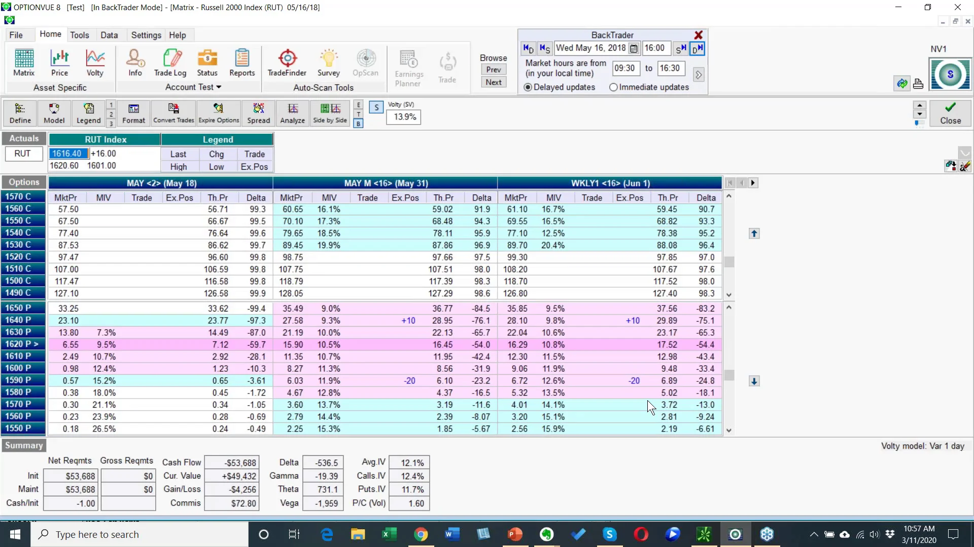The image size is (974, 547).
Task: Shift call strikes up with blue arrow
Action: [x=754, y=233]
